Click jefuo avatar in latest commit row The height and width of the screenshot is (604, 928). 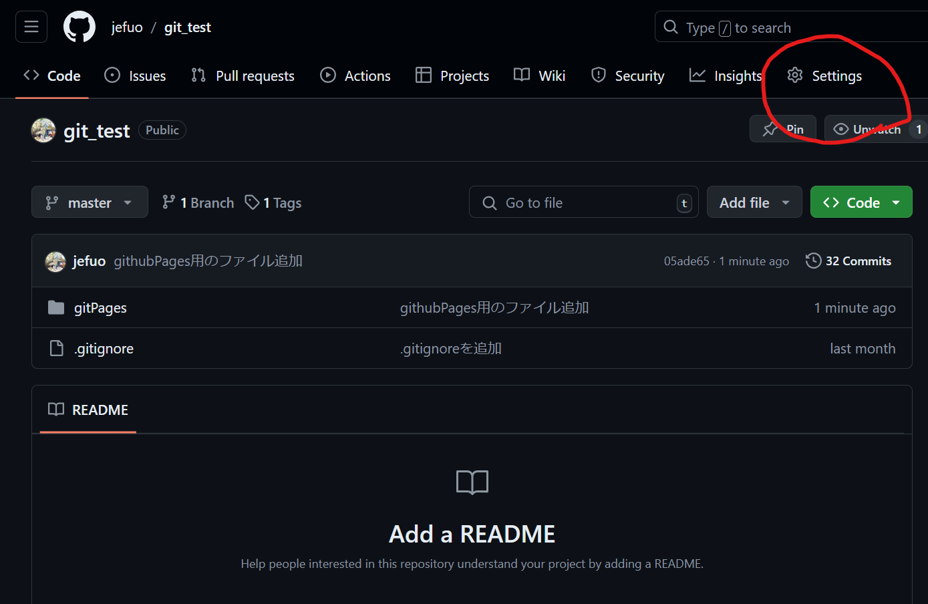(x=55, y=261)
